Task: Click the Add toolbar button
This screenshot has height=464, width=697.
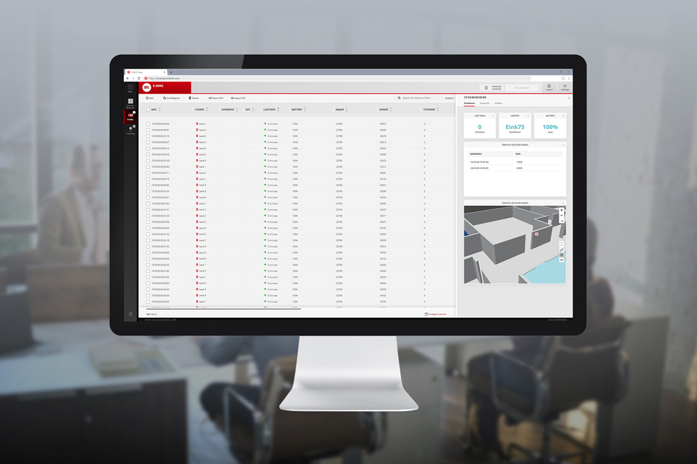Action: pos(149,99)
